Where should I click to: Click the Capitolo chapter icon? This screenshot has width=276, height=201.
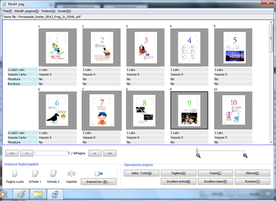point(72,174)
